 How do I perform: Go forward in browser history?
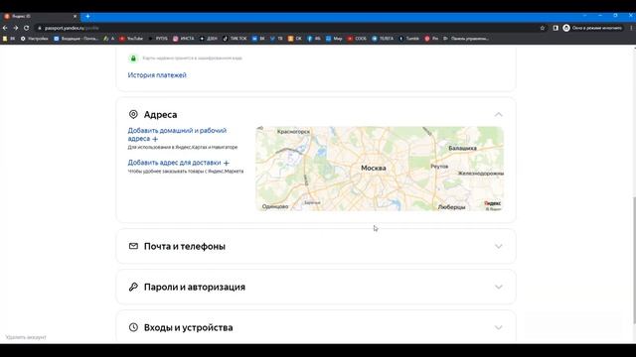(x=16, y=28)
